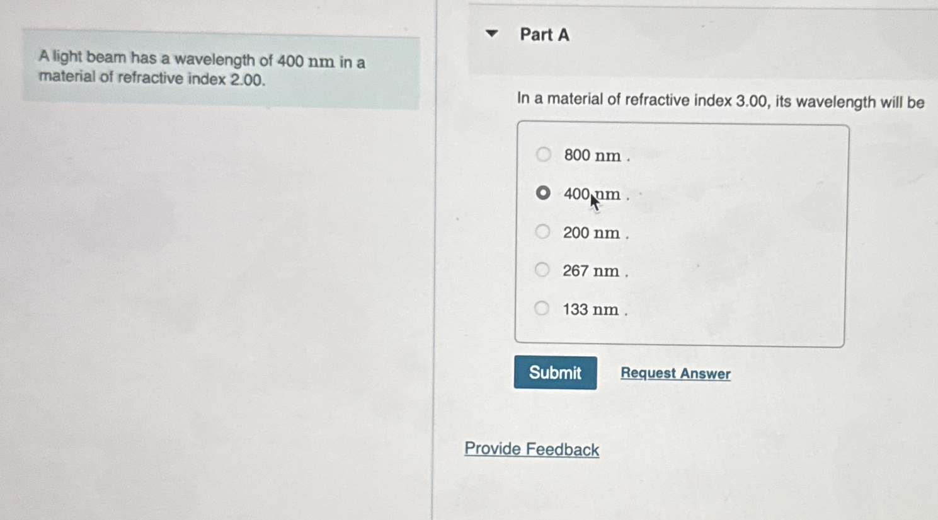The width and height of the screenshot is (938, 520).
Task: Click the Provide Feedback link
Action: 531,449
